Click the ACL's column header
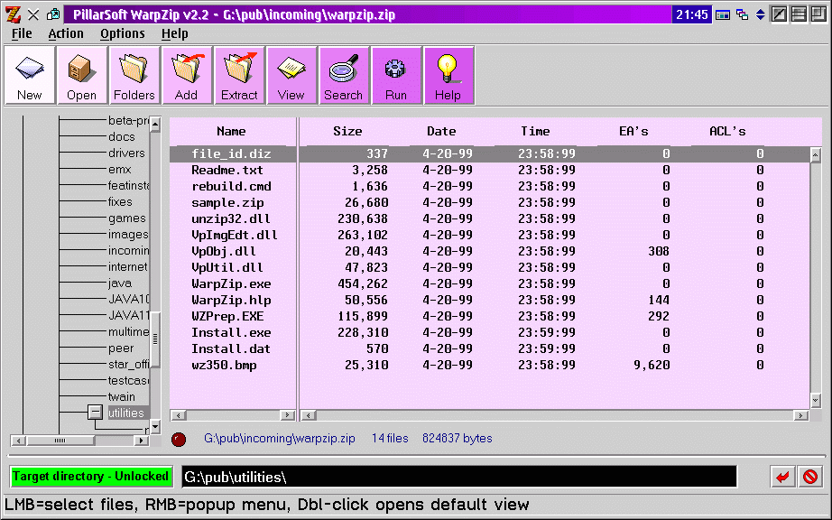Viewport: 832px width, 520px height. tap(727, 131)
